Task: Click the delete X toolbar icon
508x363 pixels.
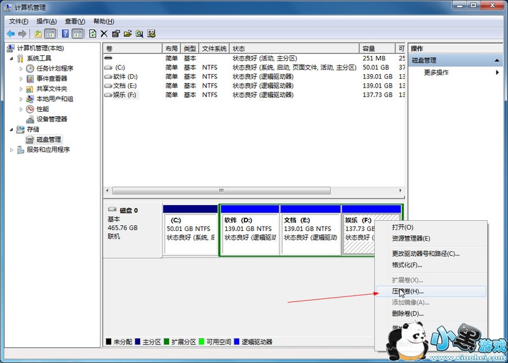Action: [x=104, y=34]
